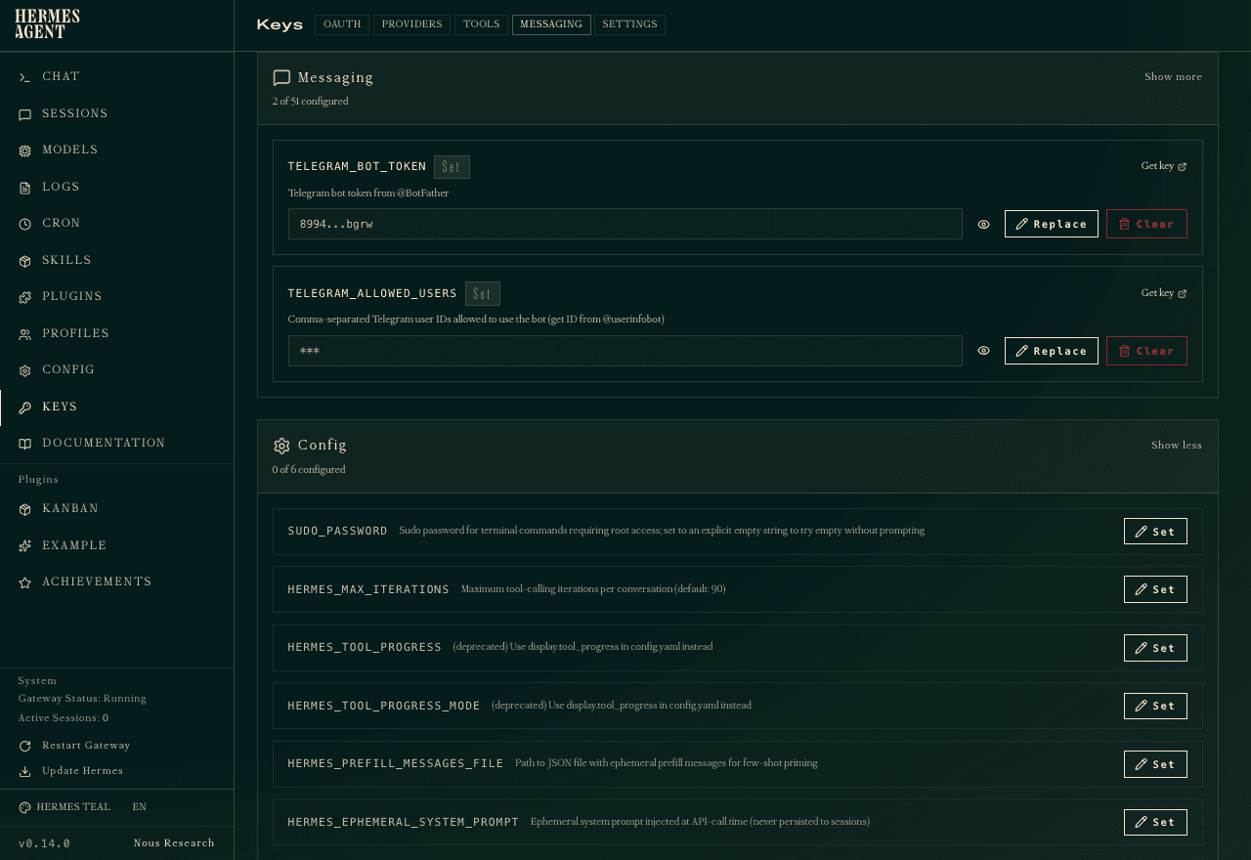Click the Plugins puzzle icon
The image size is (1251, 860).
[24, 297]
